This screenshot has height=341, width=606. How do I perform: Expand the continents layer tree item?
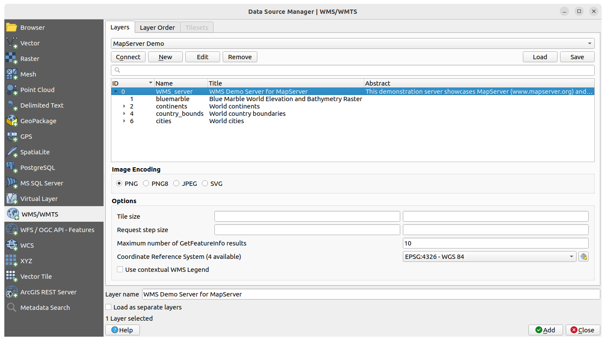125,106
